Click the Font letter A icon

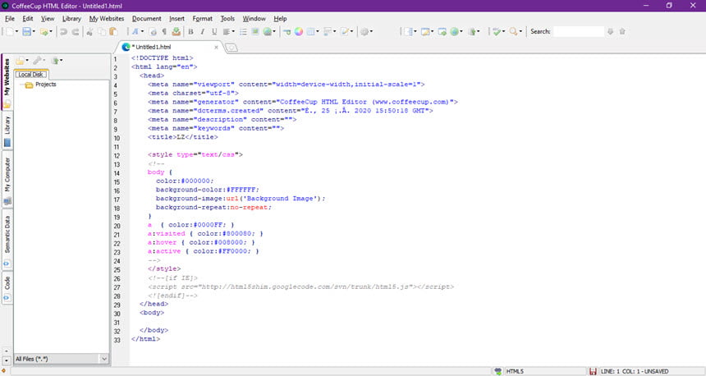point(135,31)
